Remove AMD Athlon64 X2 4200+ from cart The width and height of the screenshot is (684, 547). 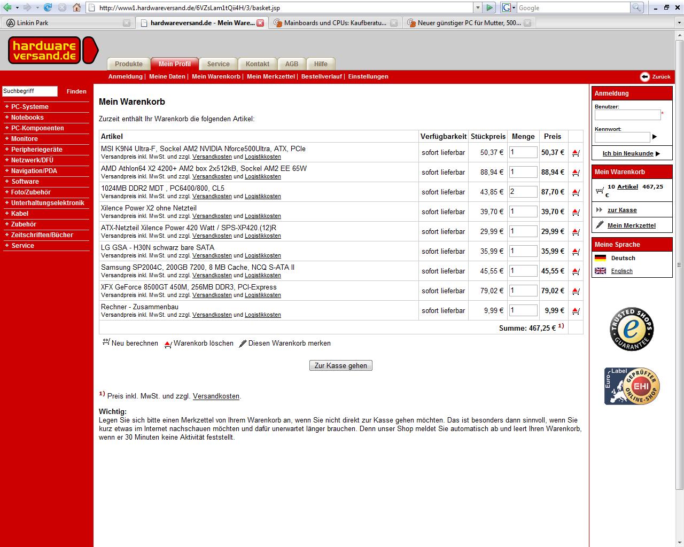point(576,173)
